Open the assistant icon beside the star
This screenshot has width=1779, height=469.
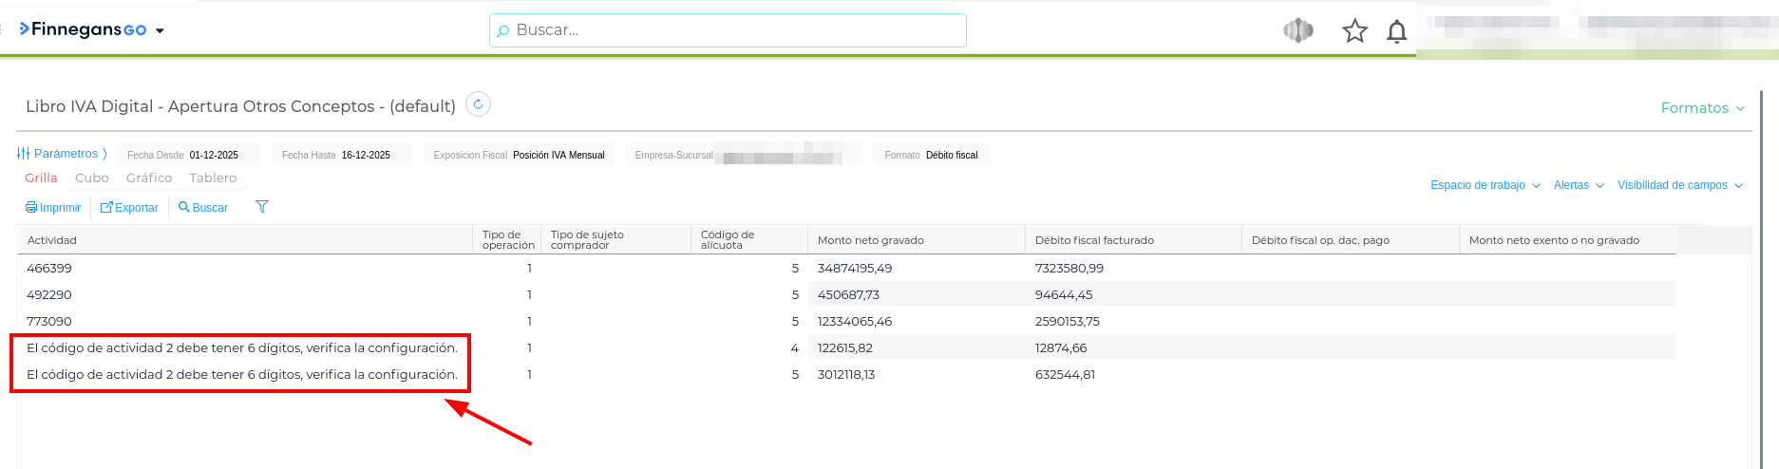(x=1297, y=31)
